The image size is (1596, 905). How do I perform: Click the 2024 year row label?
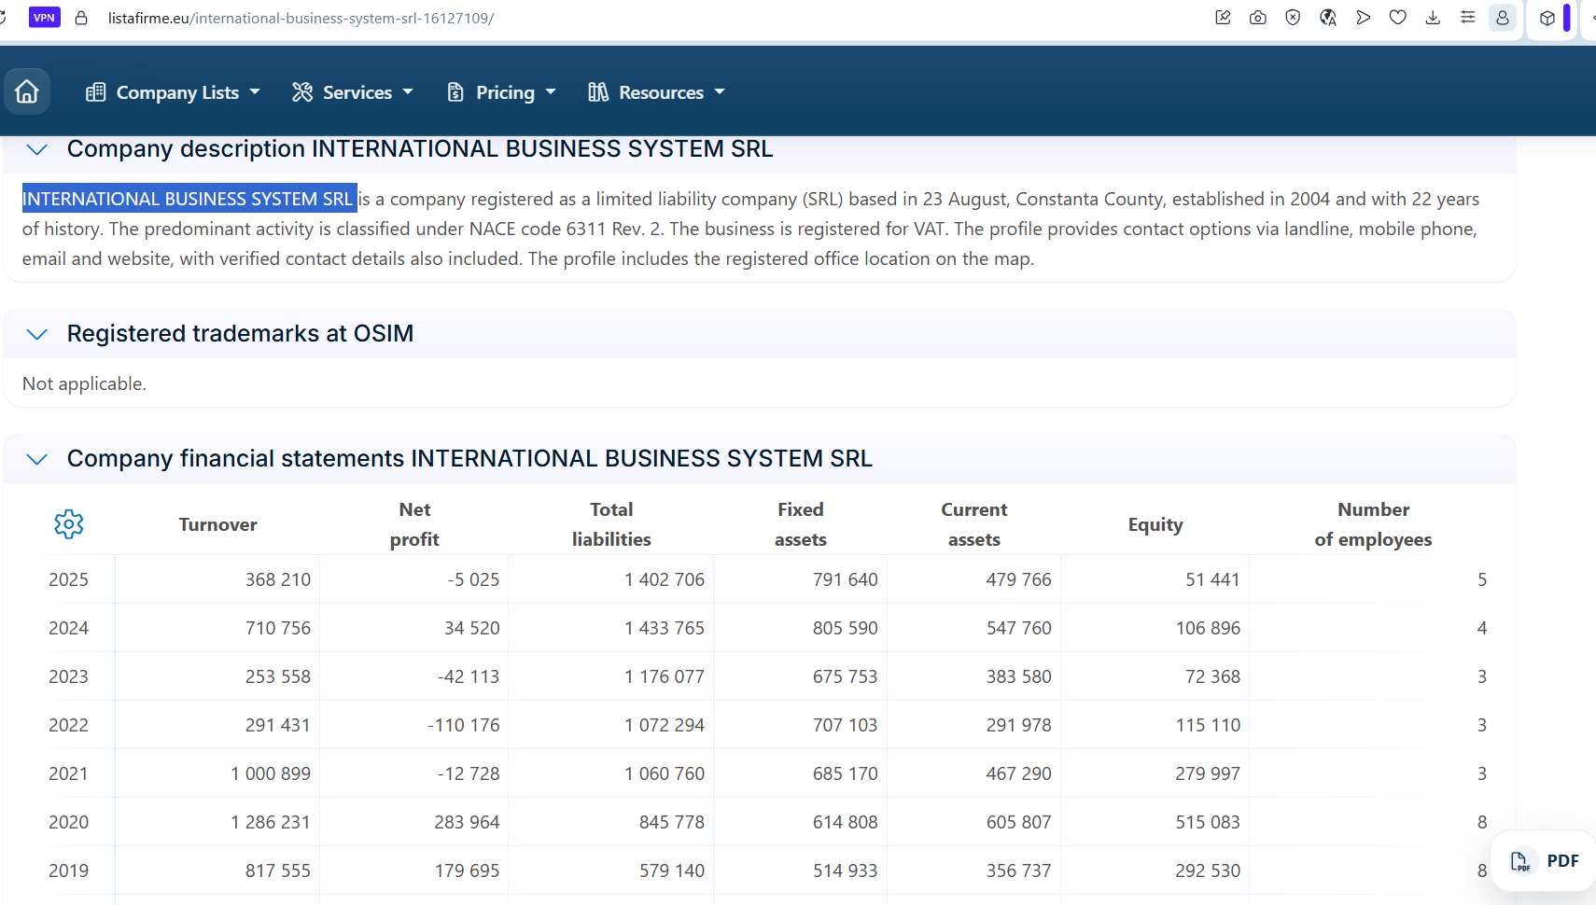click(x=68, y=628)
